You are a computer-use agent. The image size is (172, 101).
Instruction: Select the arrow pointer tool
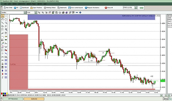point(2,16)
